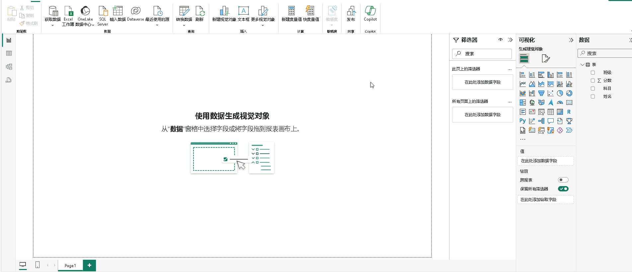Switch to mobile layout view
The height and width of the screenshot is (272, 632).
click(38, 265)
